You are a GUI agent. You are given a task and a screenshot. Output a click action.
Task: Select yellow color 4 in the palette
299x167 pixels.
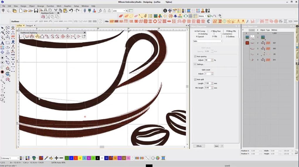pos(80,158)
